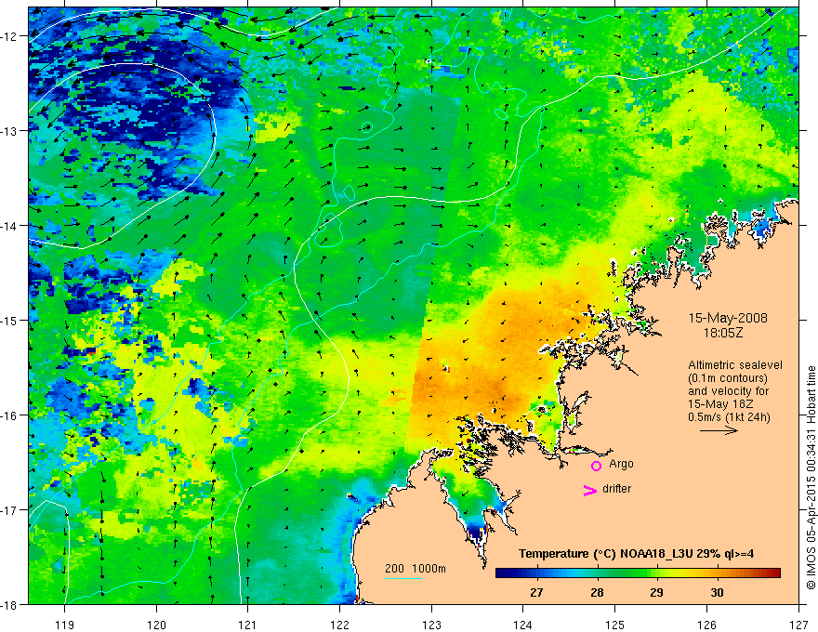Click the '-16' latitude axis label
Image resolution: width=818 pixels, height=632 pixels.
(x=9, y=415)
